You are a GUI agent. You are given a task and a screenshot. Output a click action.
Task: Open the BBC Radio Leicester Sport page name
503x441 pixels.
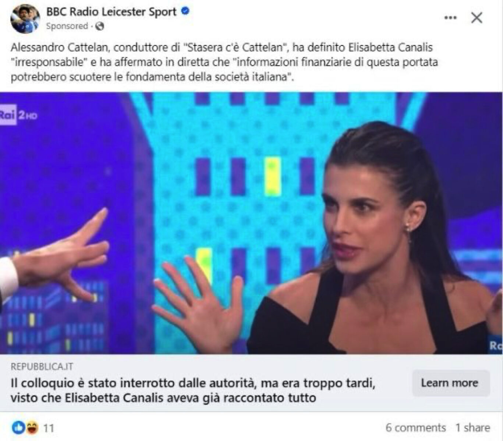point(111,12)
